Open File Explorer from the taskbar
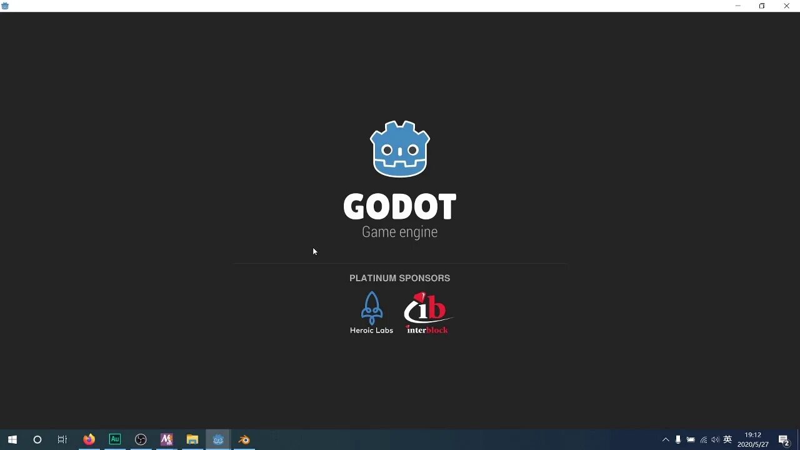 click(192, 439)
